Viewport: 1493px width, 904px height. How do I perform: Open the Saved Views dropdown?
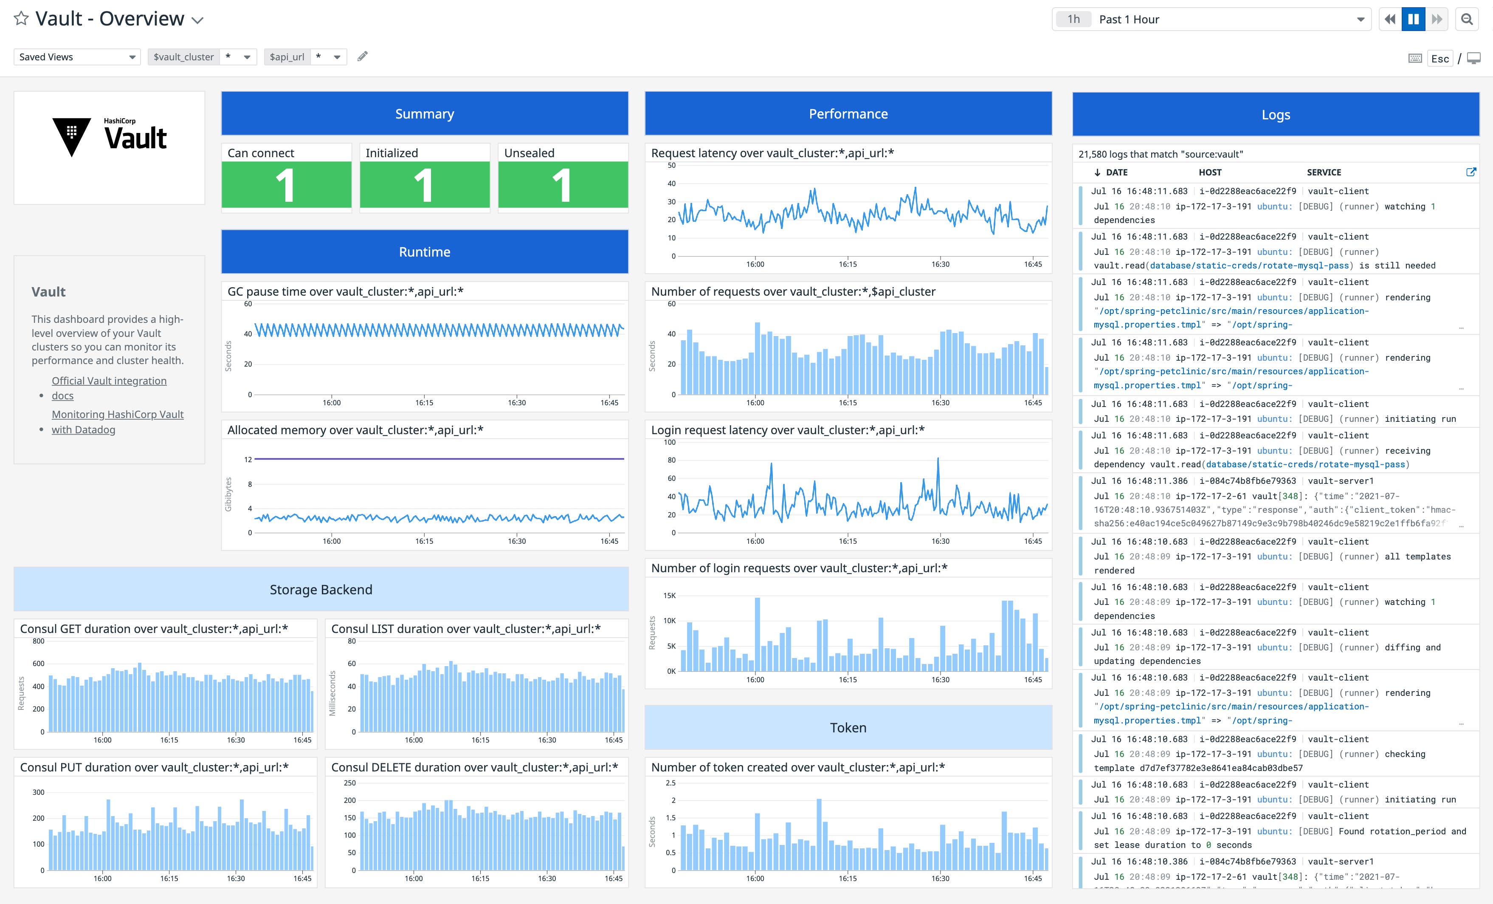(76, 56)
